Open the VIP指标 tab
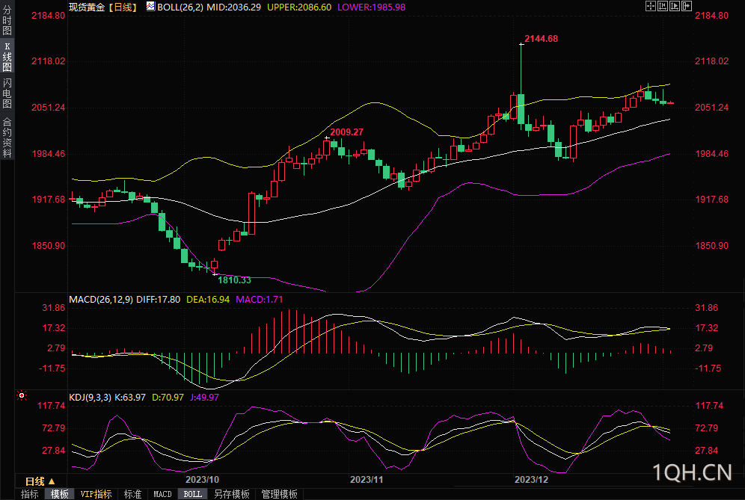The height and width of the screenshot is (500, 745). (x=96, y=494)
